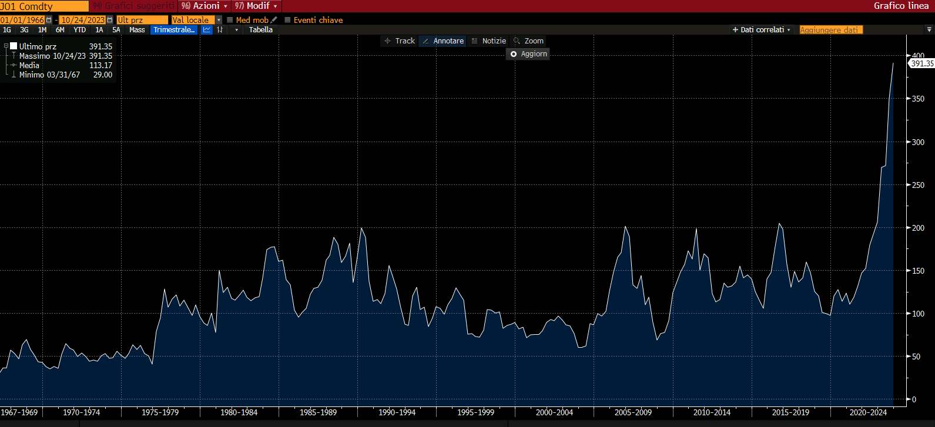The image size is (935, 427).
Task: Select the line chart type icon
Action: 207,30
